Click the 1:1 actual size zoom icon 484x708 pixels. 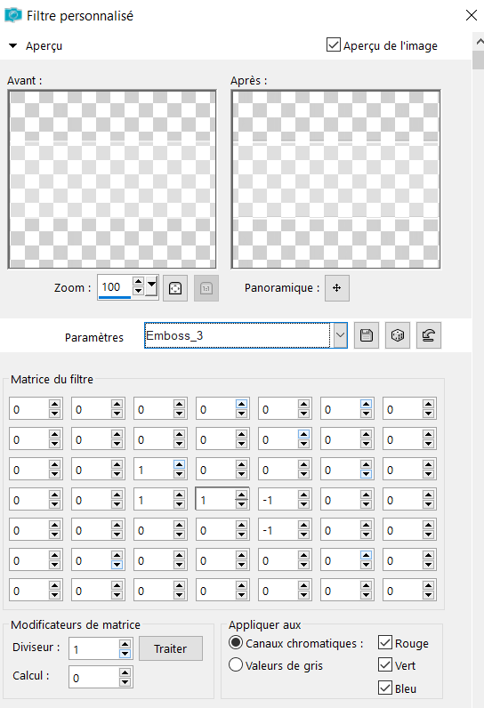[206, 288]
